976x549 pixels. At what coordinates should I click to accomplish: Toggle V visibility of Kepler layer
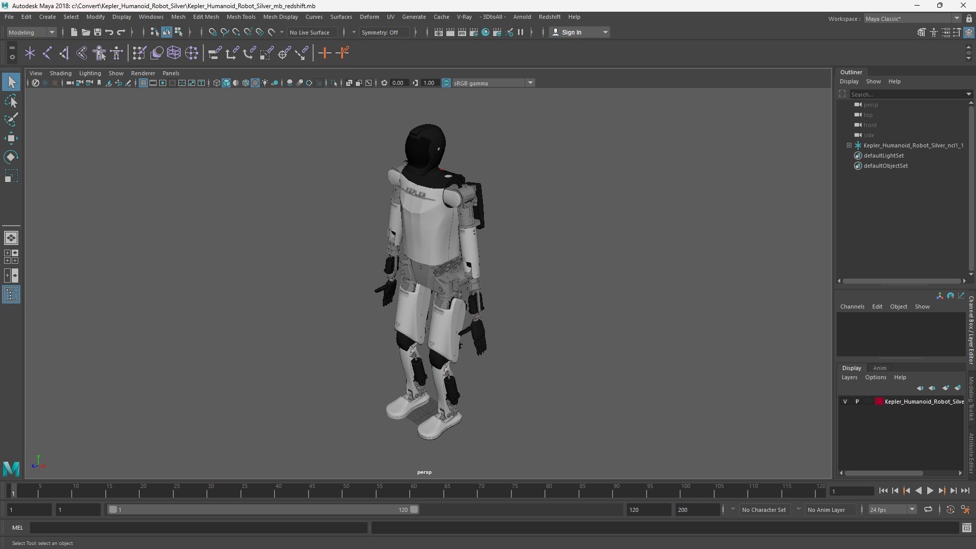(845, 402)
